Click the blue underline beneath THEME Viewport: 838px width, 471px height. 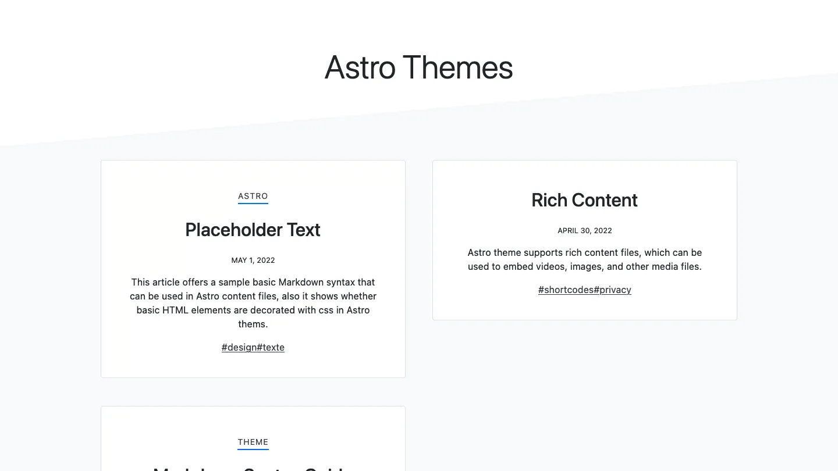(253, 449)
